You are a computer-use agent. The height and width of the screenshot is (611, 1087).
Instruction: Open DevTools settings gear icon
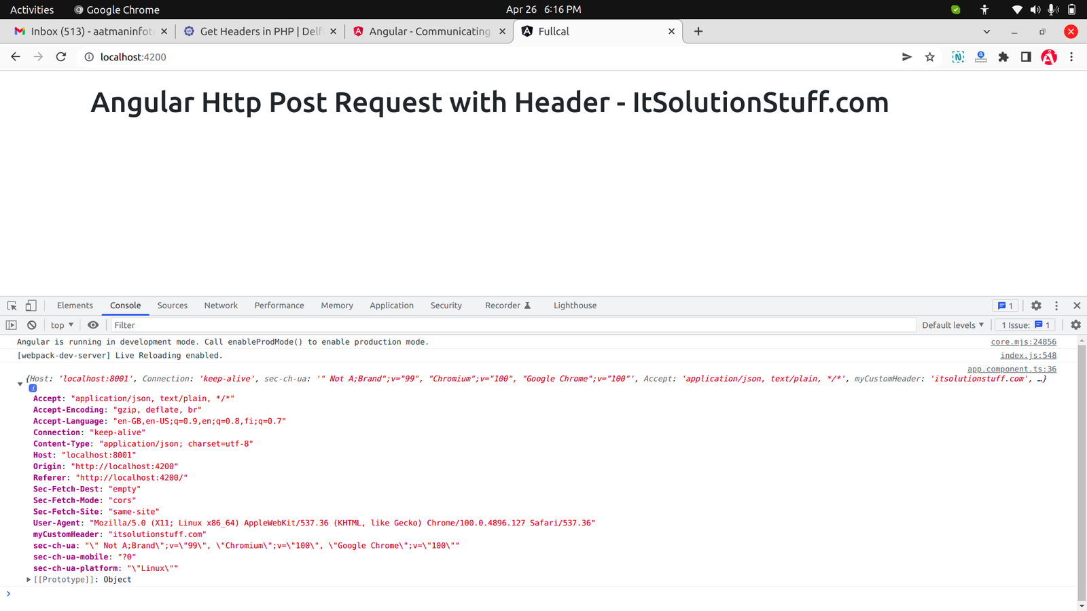click(1036, 305)
